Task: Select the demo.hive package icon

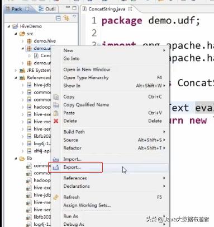Action: click(x=29, y=41)
